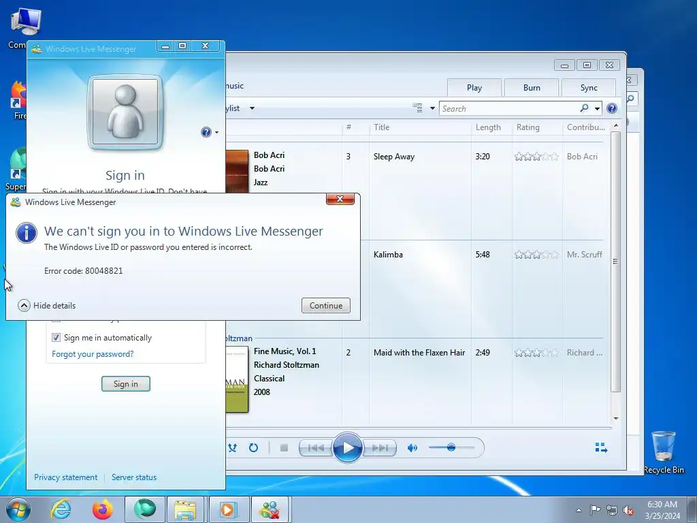The image size is (697, 523).
Task: Rate Sleep Away with the star rating
Action: click(x=536, y=157)
